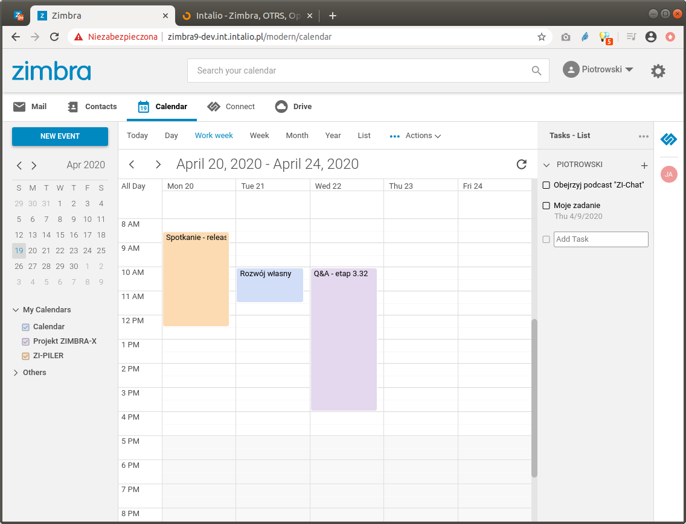Toggle the Calendar calendar checkbox
The image size is (686, 524).
(x=26, y=327)
